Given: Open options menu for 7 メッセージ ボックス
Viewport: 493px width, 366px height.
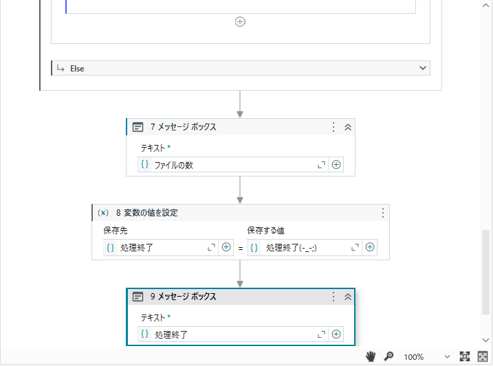Looking at the screenshot, I should coord(333,127).
